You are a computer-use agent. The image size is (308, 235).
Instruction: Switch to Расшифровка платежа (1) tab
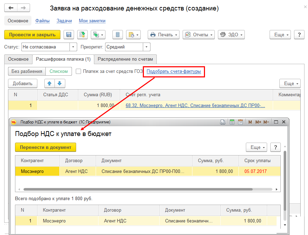point(63,59)
